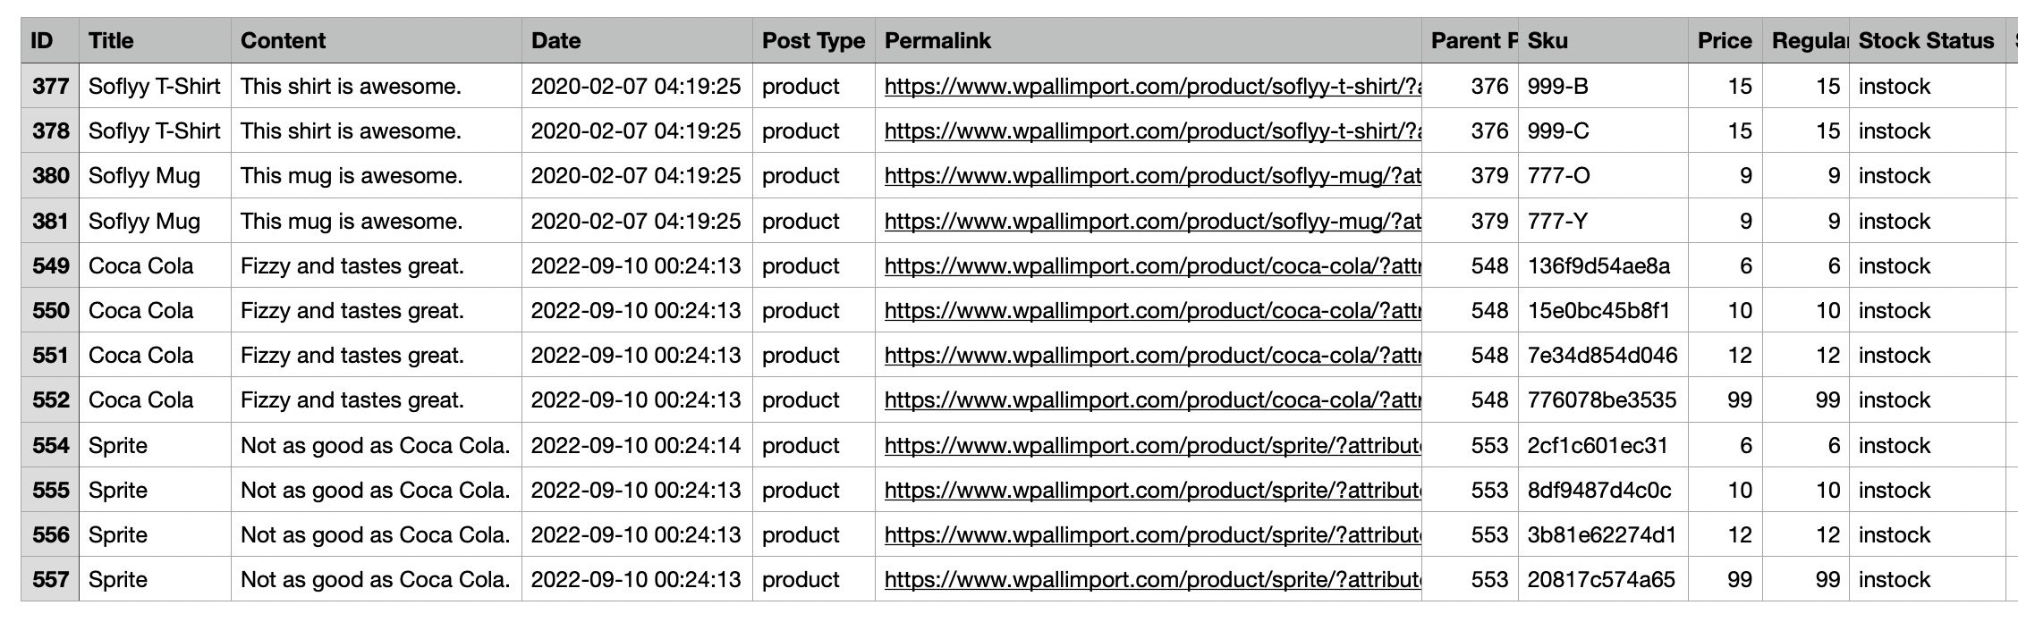Viewport: 2018px width, 622px height.
Task: Open the permalink for row ID 557
Action: [x=1152, y=580]
